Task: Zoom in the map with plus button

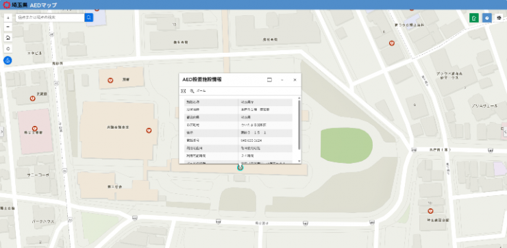Action: point(8,17)
